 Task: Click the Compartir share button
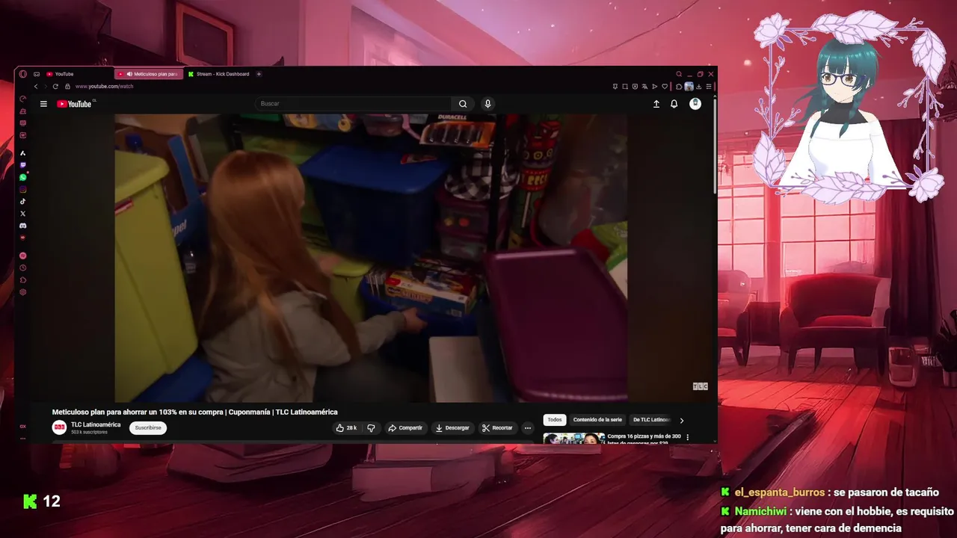(x=405, y=428)
